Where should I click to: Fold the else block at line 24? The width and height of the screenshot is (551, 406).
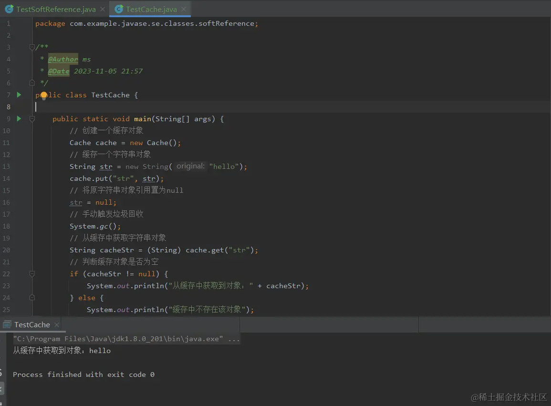[32, 298]
